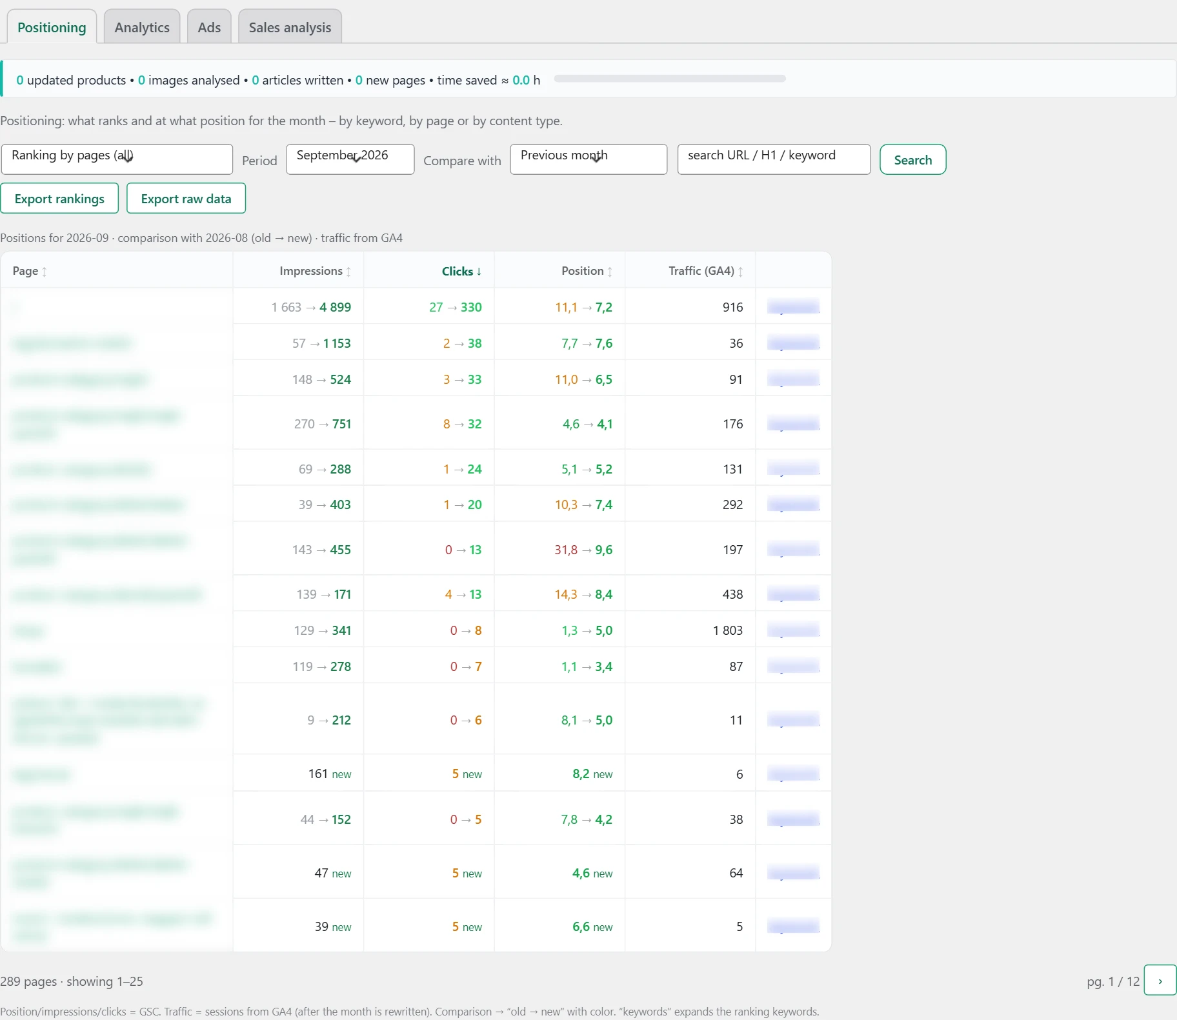
Task: Click the blurred link in the 916 traffic row
Action: pyautogui.click(x=793, y=307)
